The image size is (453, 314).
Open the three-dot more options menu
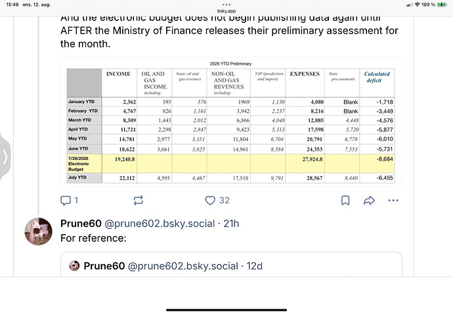[x=393, y=201]
